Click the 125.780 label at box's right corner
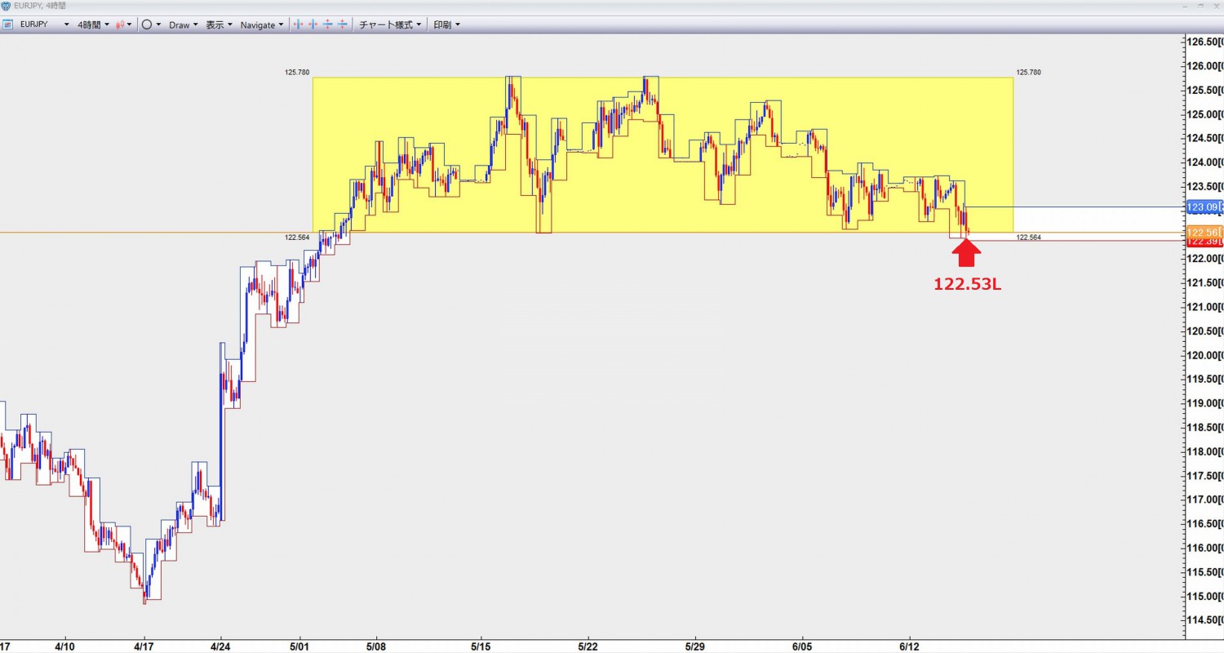The width and height of the screenshot is (1224, 653). 1028,73
